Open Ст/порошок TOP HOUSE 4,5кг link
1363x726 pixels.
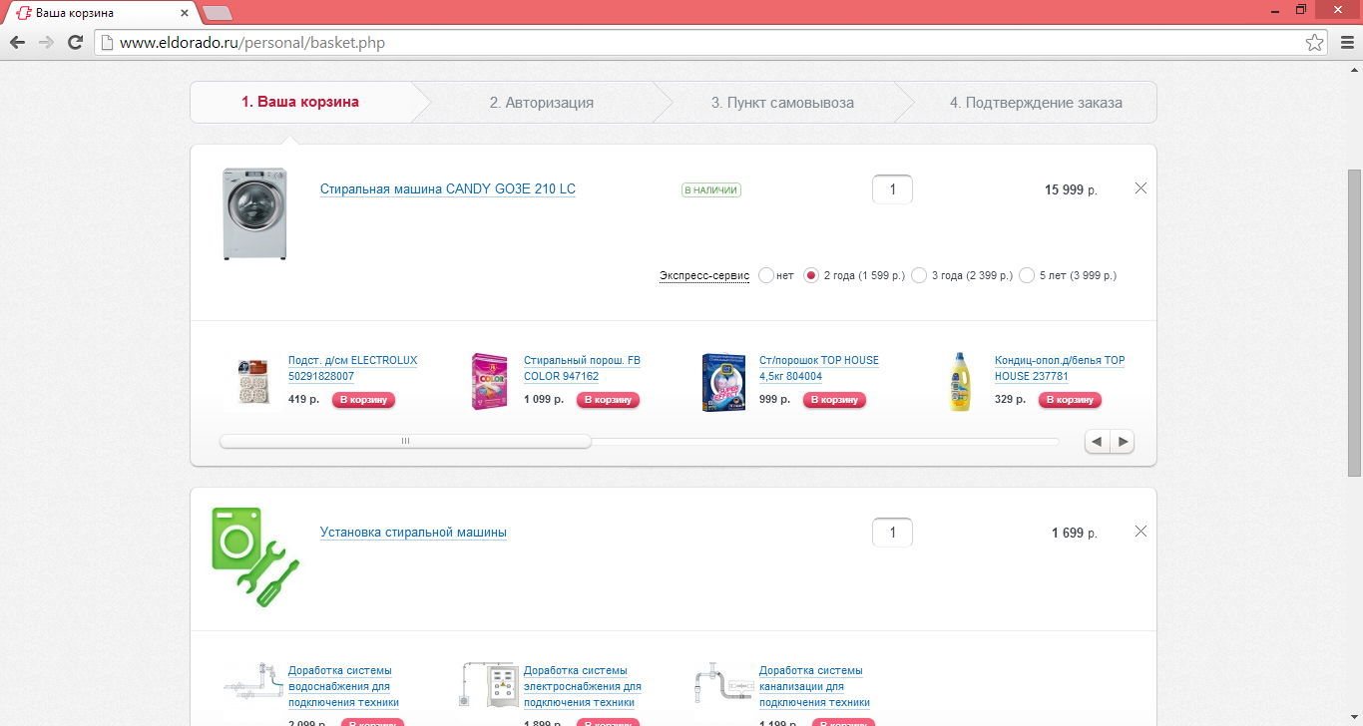(819, 369)
